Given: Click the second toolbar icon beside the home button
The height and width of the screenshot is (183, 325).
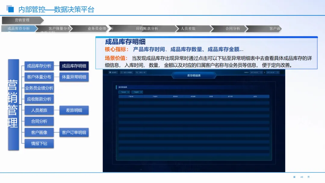Looking at the screenshot, I should pos(122,72).
